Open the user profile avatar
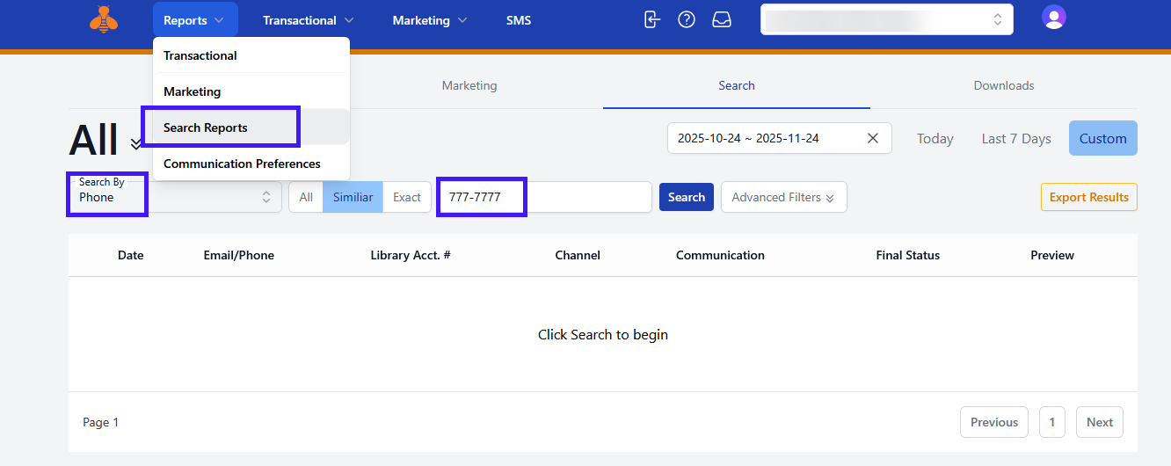This screenshot has width=1171, height=466. 1053,17
